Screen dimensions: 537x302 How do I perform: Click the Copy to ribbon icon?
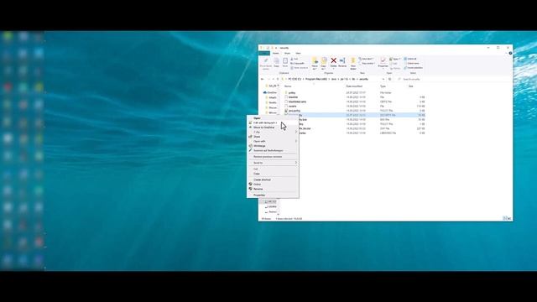[x=324, y=64]
